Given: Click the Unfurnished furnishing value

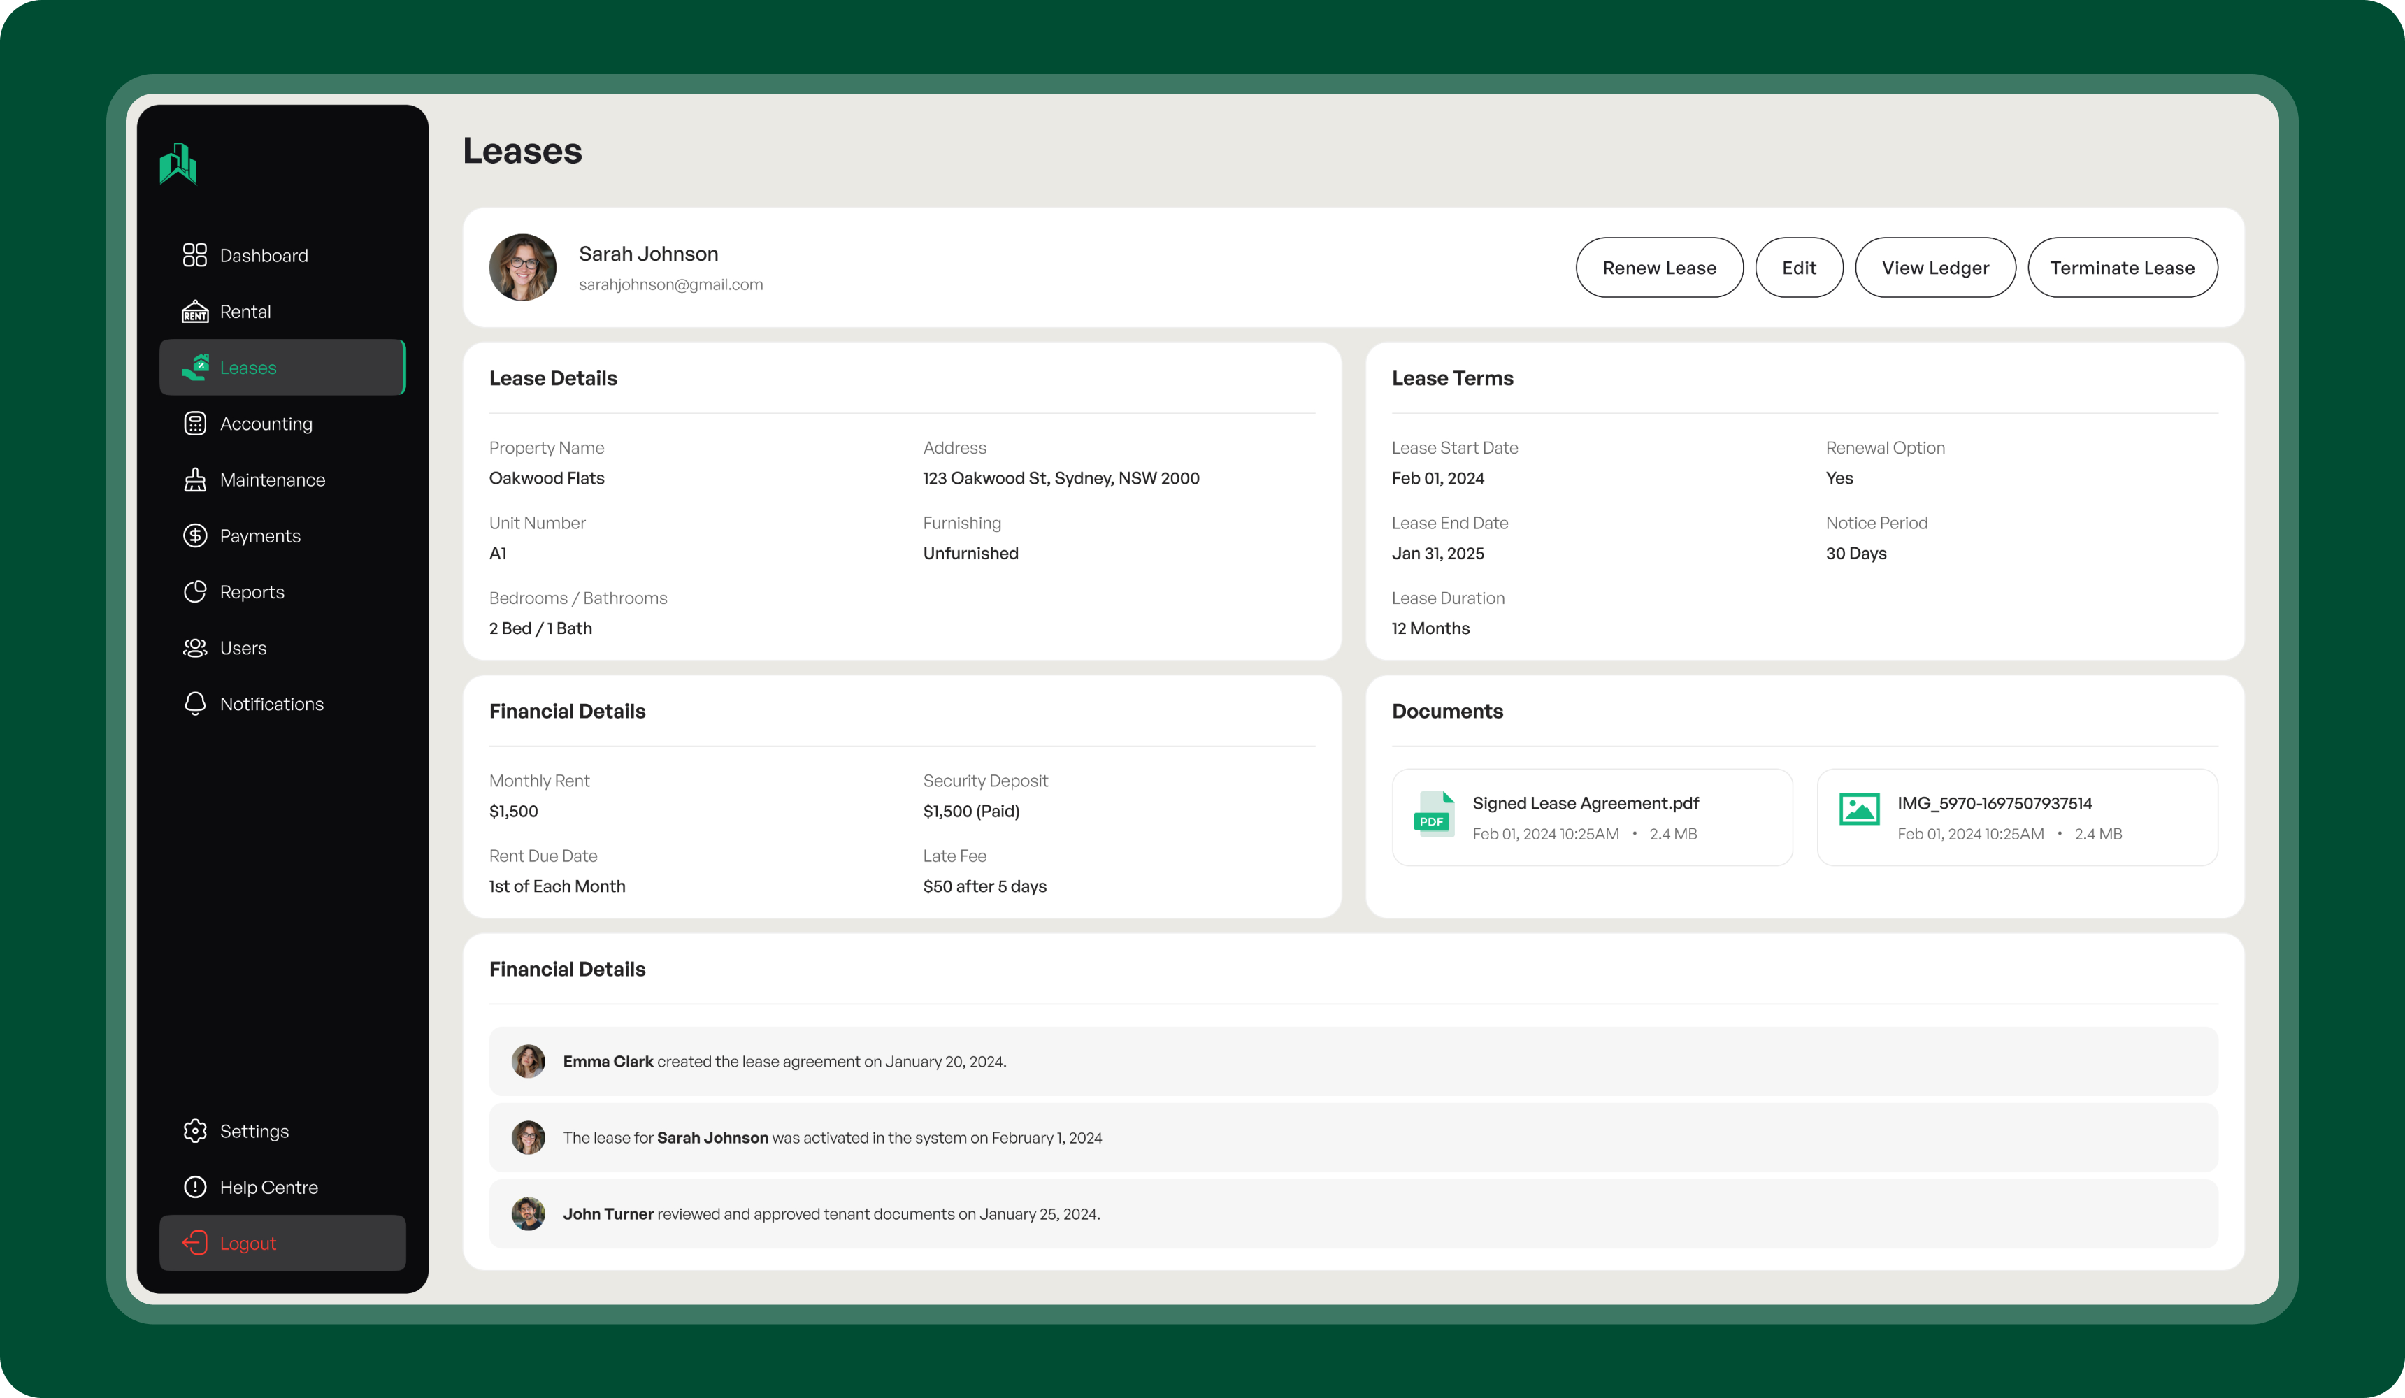Looking at the screenshot, I should pos(970,554).
